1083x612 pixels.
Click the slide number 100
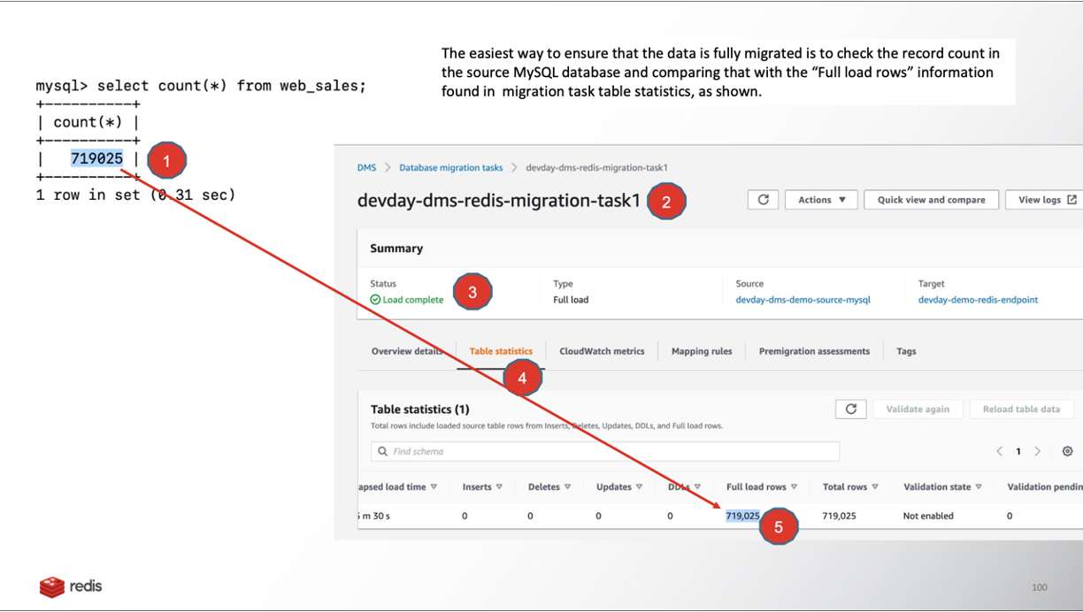point(1040,587)
